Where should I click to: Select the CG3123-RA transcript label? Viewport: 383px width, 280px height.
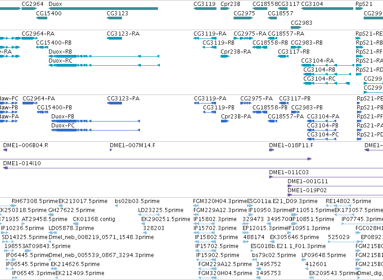(x=123, y=33)
